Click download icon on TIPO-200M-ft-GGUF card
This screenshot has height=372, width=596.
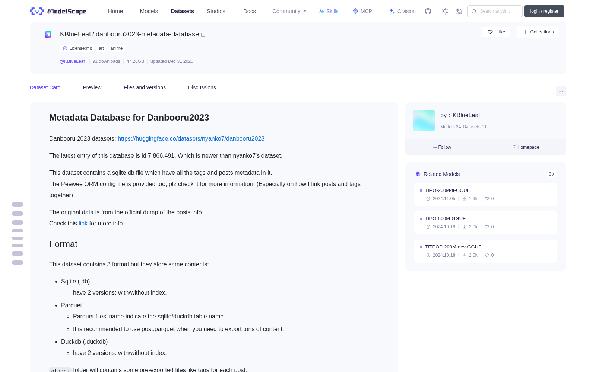pyautogui.click(x=465, y=199)
